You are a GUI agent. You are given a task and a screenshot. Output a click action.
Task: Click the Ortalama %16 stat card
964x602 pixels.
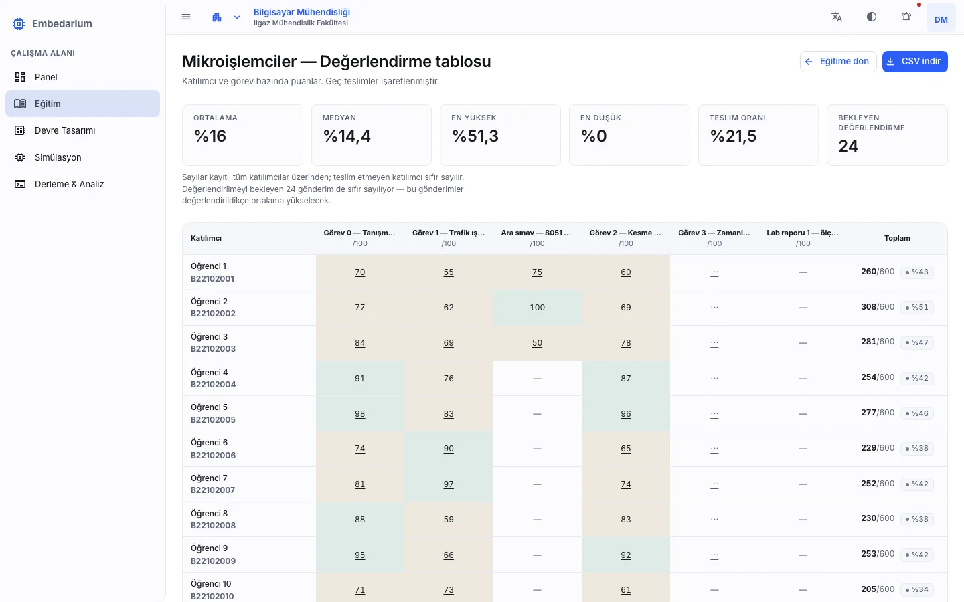[x=242, y=135]
